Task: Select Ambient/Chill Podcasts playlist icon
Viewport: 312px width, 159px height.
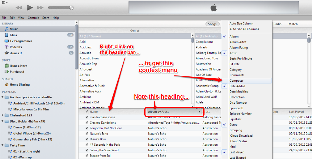Action: click(10, 103)
